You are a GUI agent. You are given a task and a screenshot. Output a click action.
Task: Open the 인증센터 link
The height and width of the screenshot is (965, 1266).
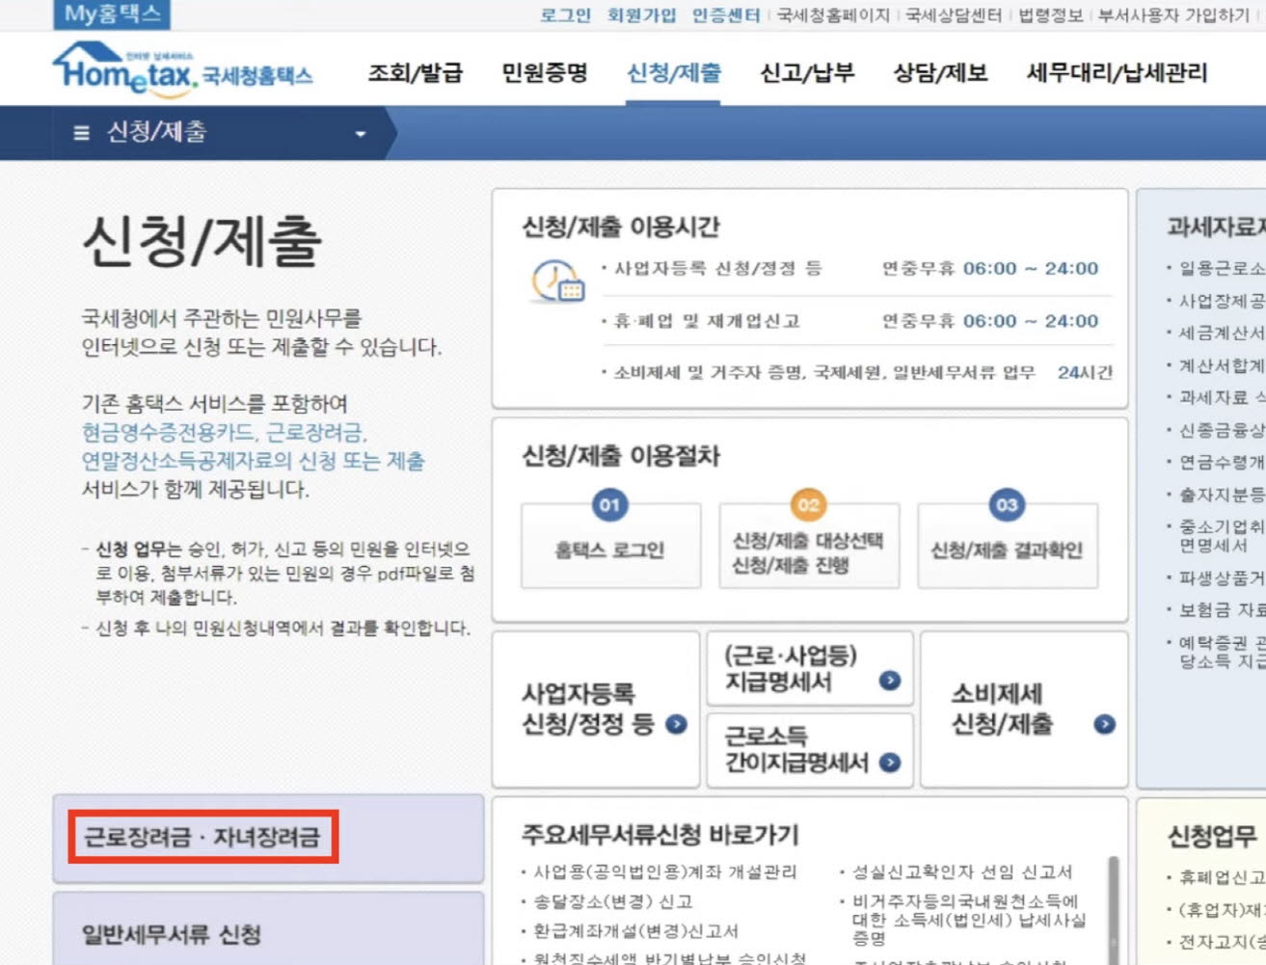pyautogui.click(x=726, y=15)
